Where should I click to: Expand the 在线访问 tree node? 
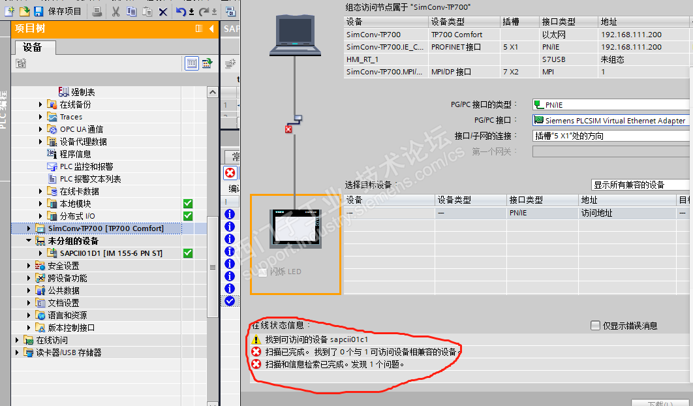[x=17, y=339]
